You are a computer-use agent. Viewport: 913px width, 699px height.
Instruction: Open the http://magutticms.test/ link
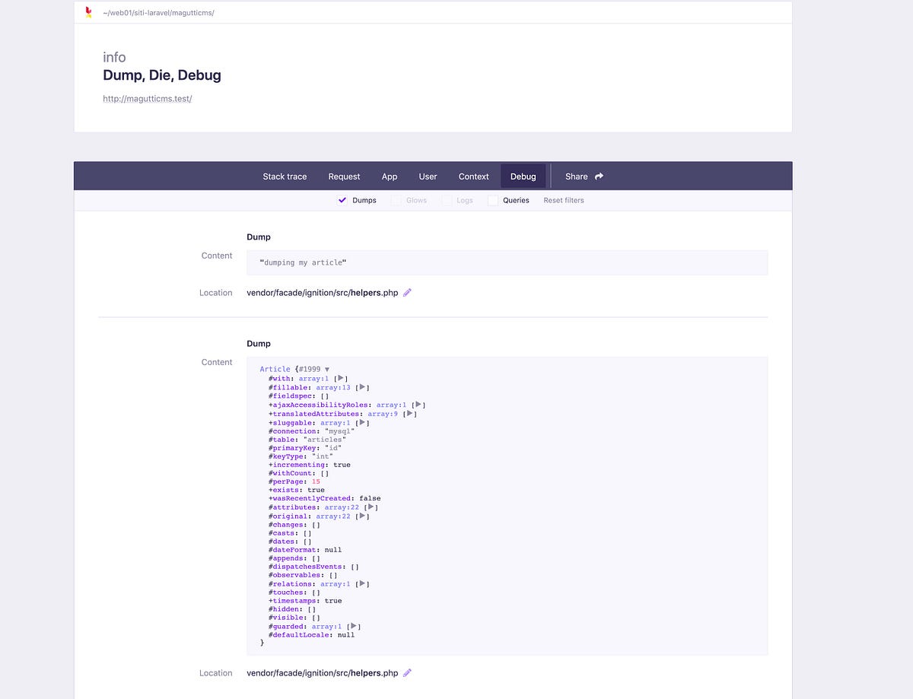147,98
